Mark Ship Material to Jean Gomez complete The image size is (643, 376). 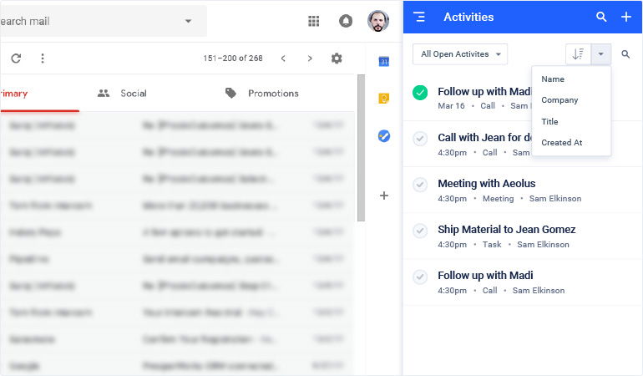tap(420, 231)
